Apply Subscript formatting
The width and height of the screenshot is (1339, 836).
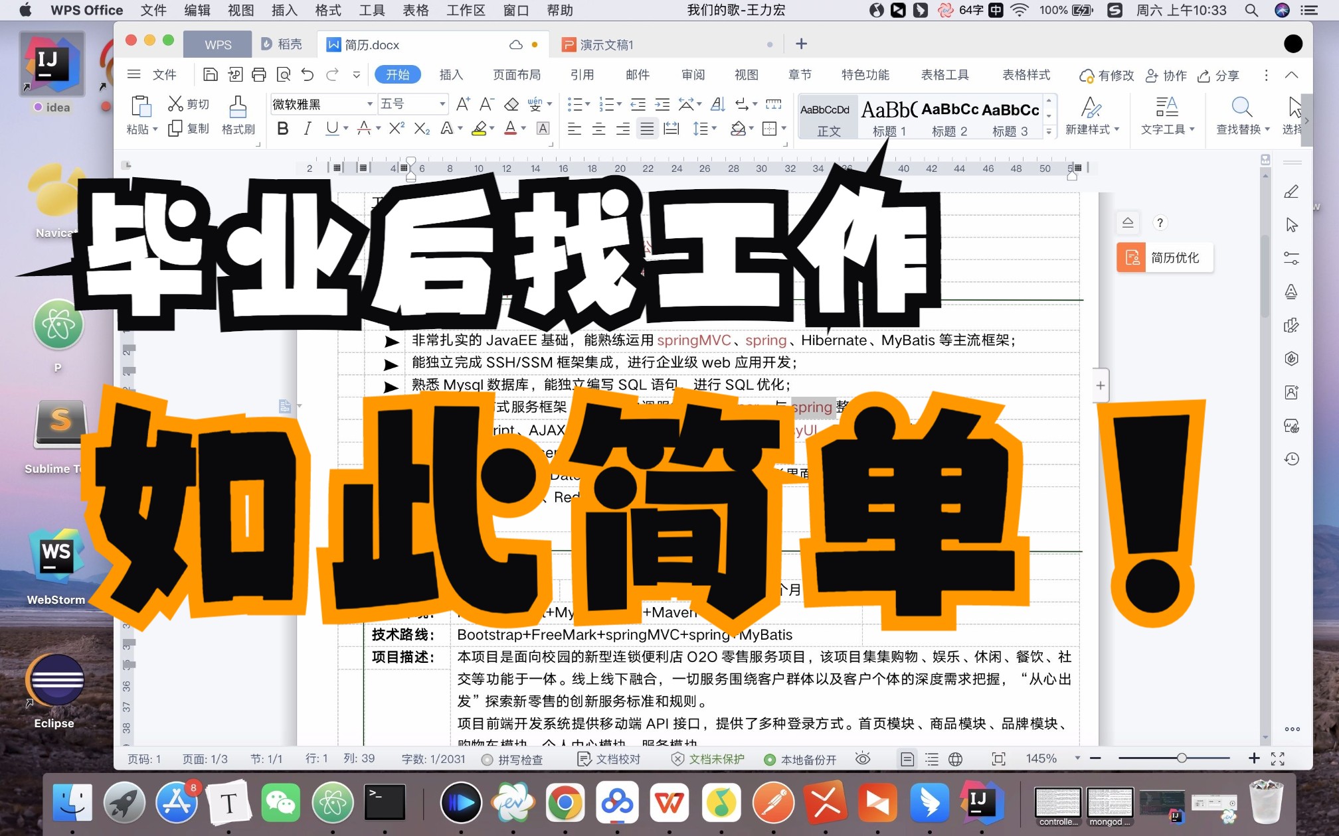(422, 129)
